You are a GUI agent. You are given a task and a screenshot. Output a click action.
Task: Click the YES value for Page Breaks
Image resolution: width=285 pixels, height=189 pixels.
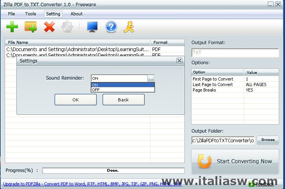(249, 90)
